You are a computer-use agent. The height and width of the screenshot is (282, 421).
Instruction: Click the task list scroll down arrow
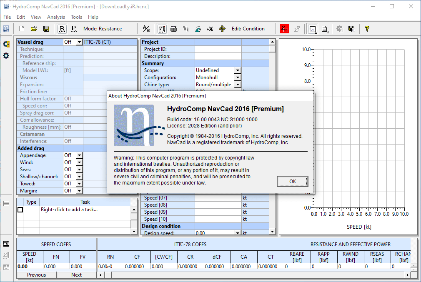click(x=134, y=231)
